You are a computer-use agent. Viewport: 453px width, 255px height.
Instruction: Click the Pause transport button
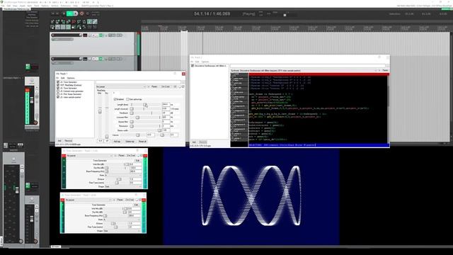(x=76, y=13)
